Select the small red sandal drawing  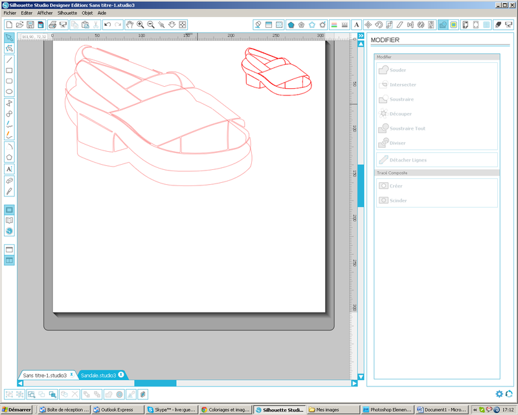tap(277, 71)
